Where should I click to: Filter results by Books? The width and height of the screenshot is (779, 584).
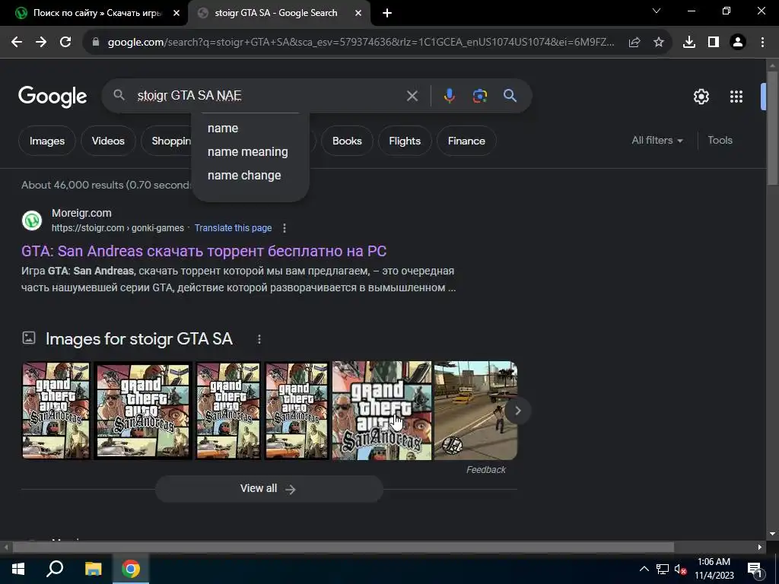347,141
